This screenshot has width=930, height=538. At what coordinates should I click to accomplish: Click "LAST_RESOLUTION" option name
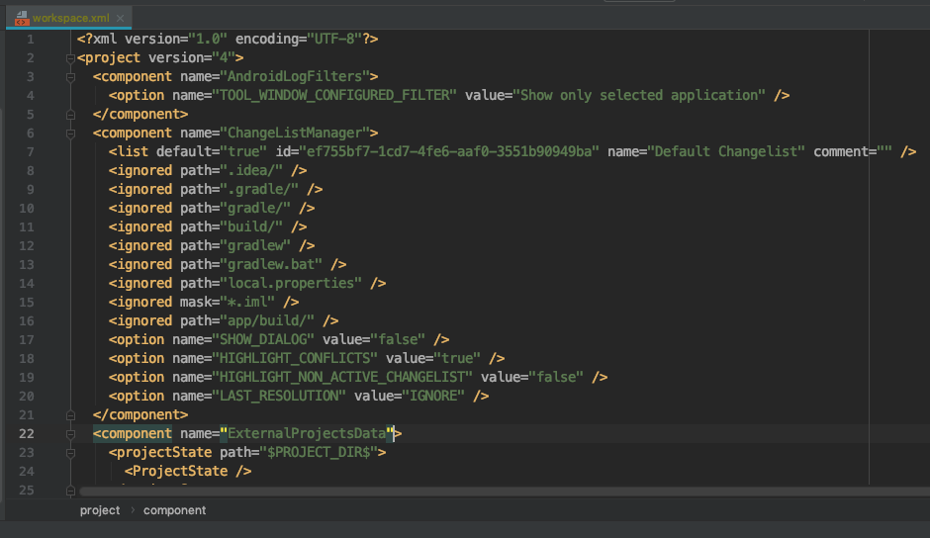pos(279,397)
